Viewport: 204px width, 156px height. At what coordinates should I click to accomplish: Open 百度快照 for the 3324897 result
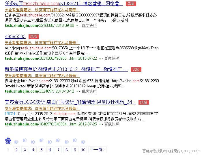[89, 91]
